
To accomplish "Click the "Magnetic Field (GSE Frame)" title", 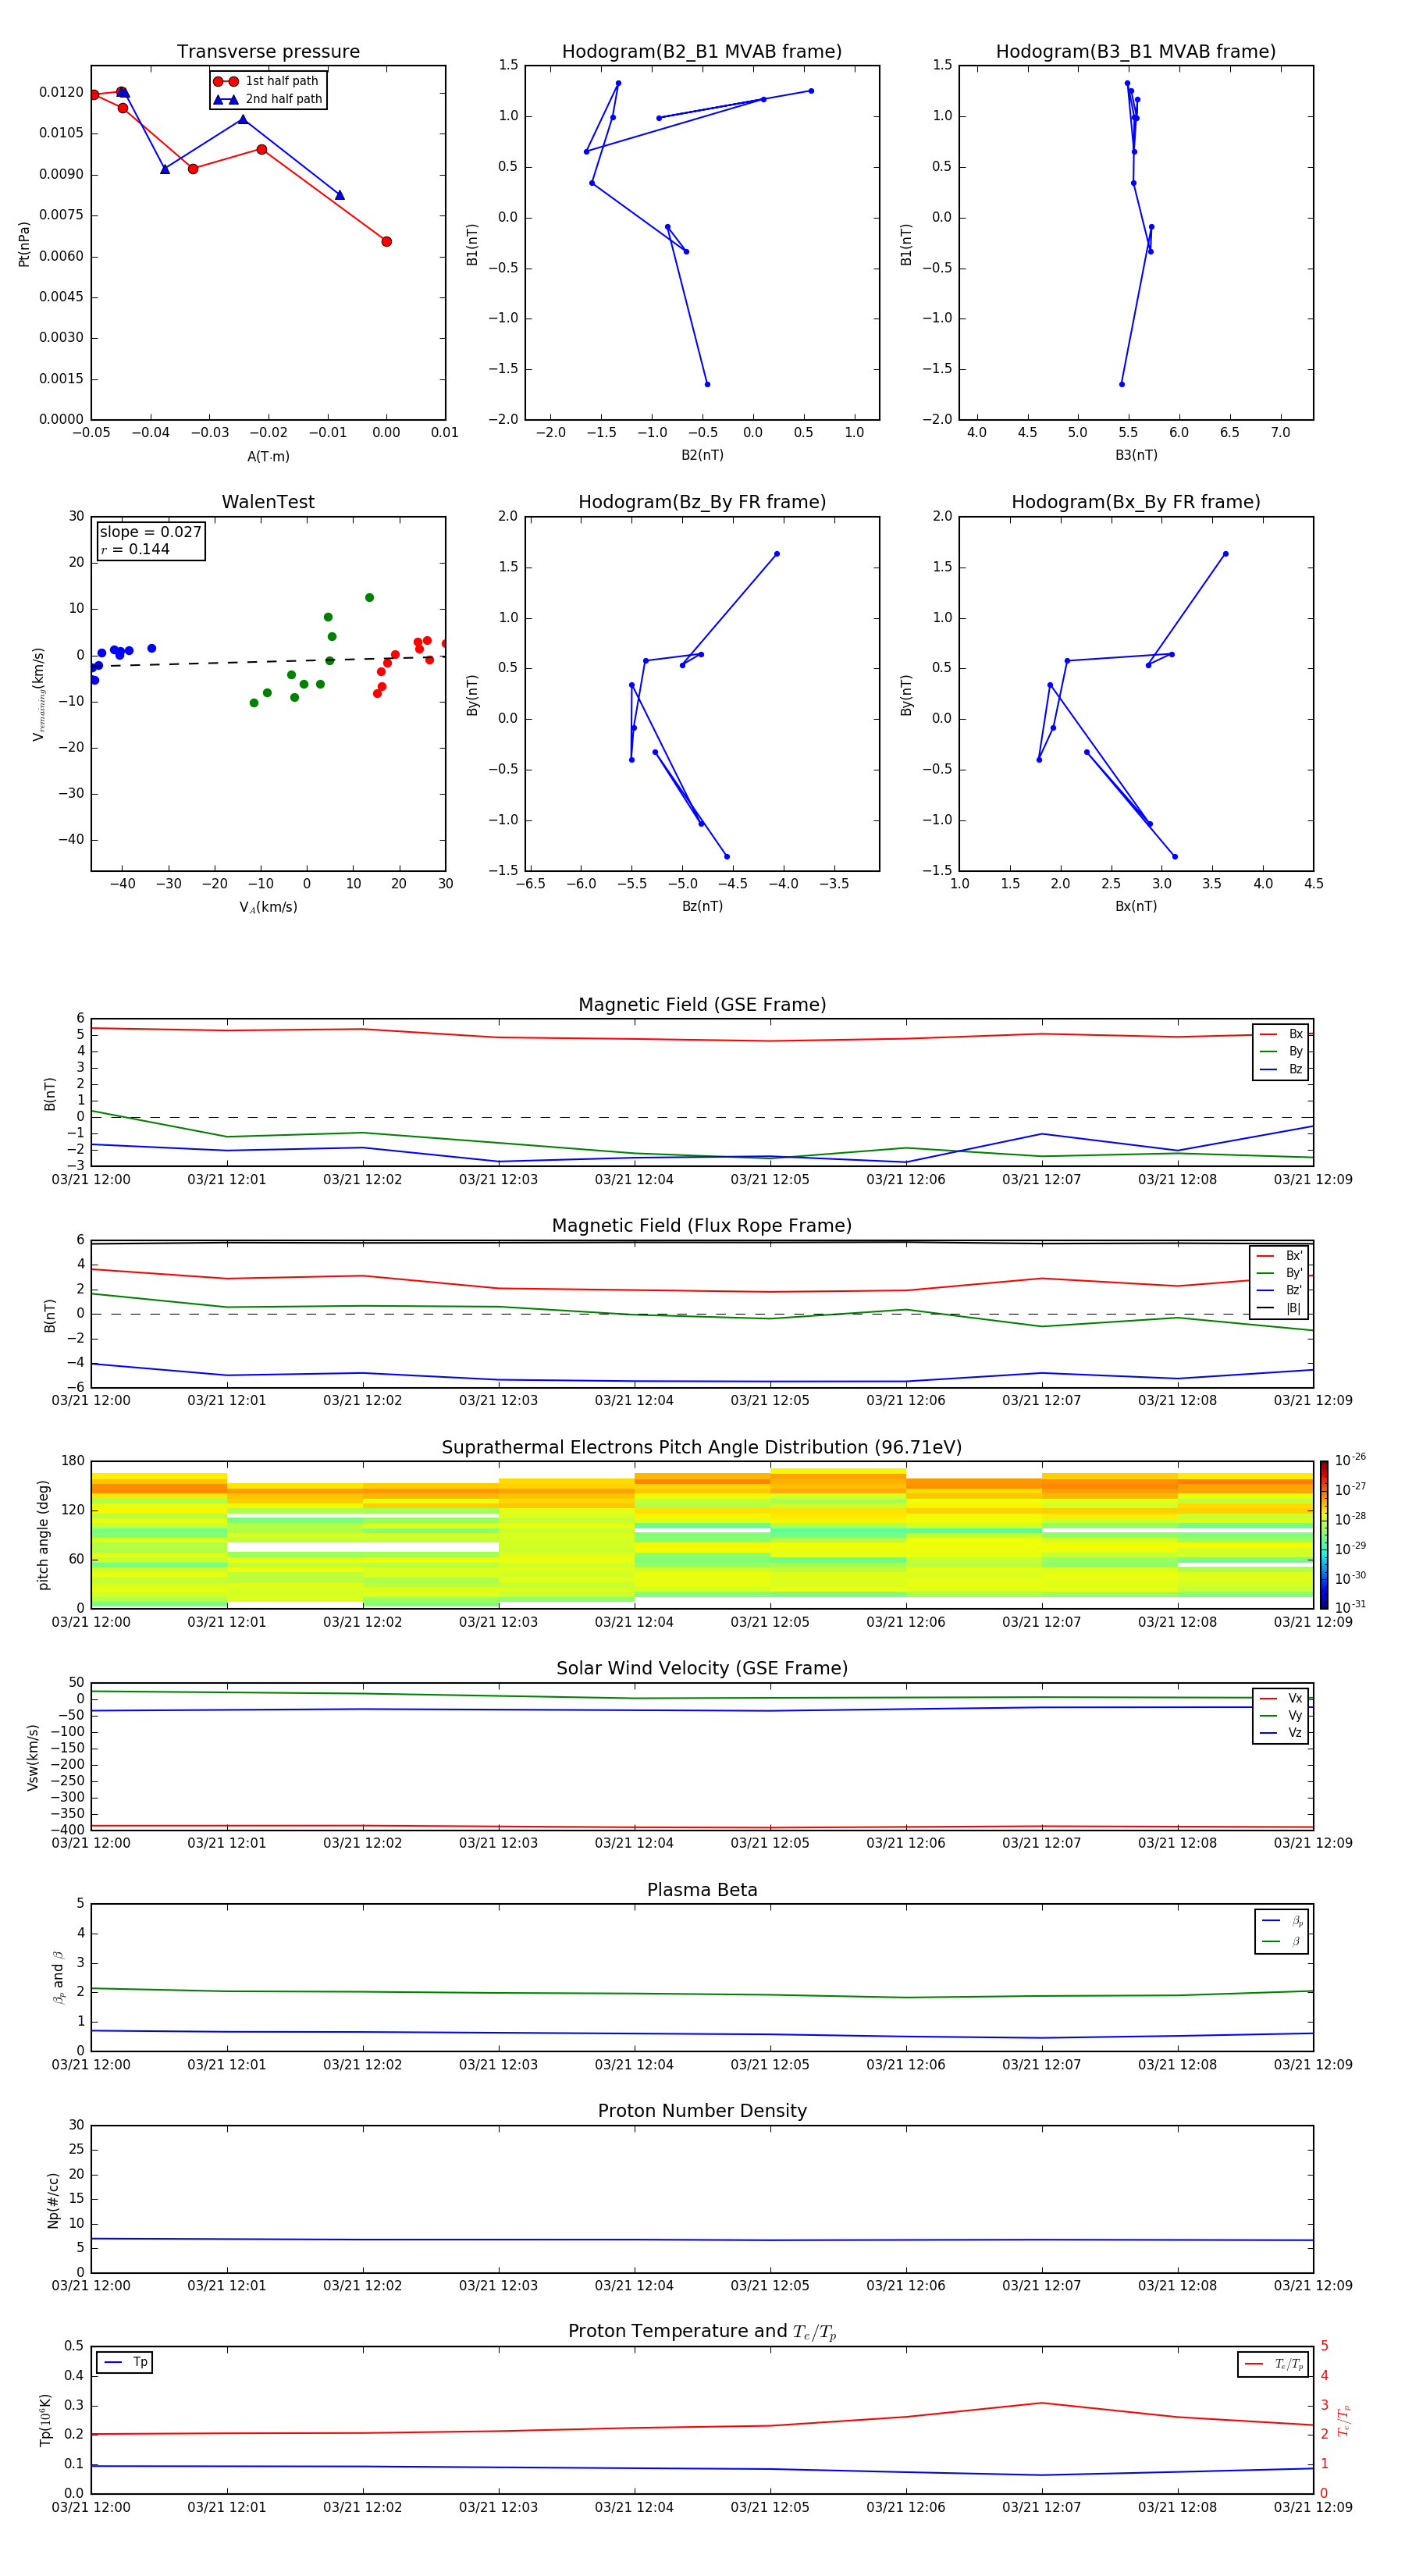I will pos(702,1005).
